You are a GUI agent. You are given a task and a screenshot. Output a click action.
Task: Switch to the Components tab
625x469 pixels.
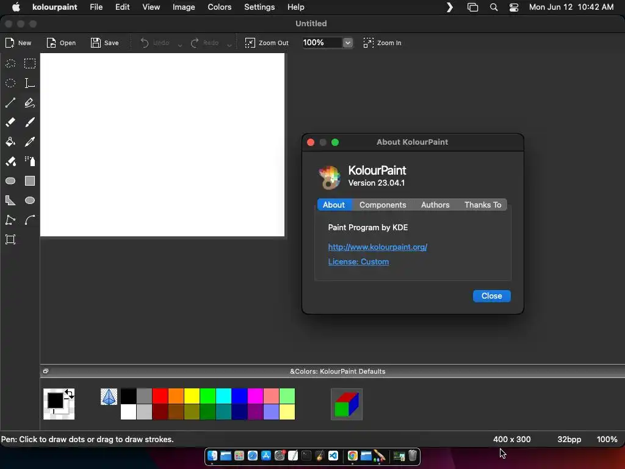tap(383, 205)
